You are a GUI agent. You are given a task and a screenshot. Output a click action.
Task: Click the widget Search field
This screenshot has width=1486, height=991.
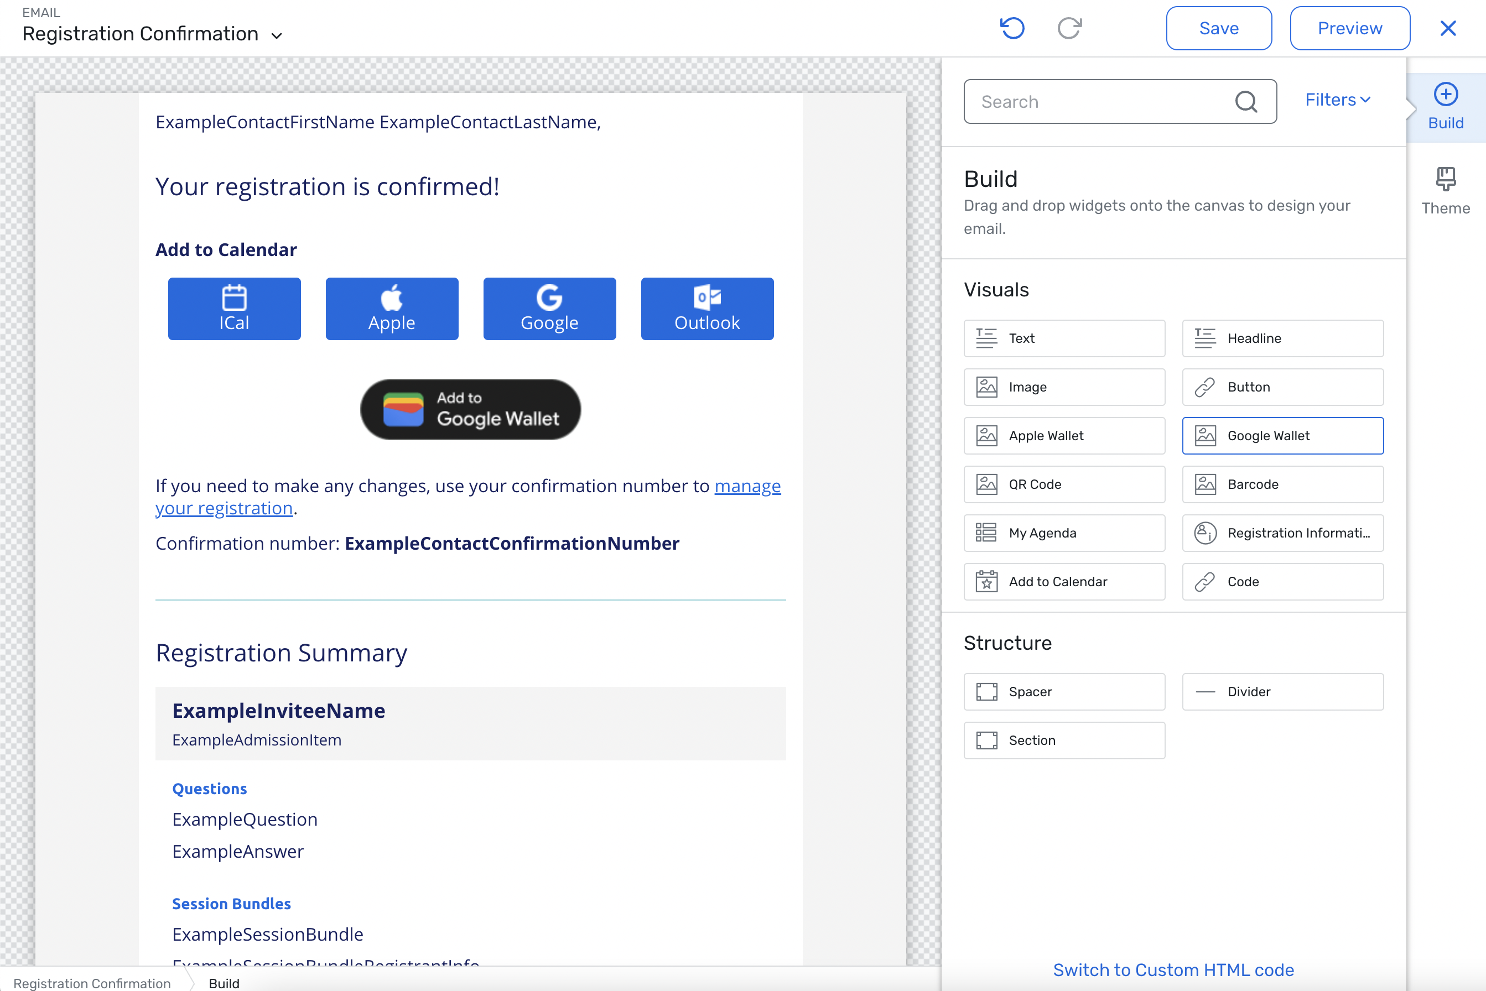[x=1119, y=102]
